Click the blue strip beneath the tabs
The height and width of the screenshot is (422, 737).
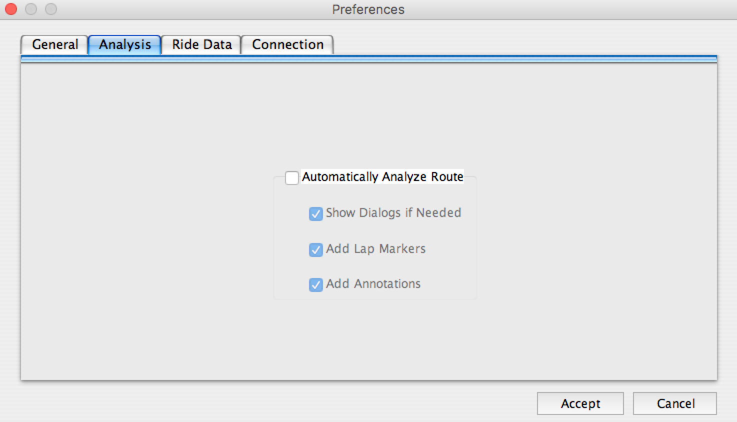369,59
